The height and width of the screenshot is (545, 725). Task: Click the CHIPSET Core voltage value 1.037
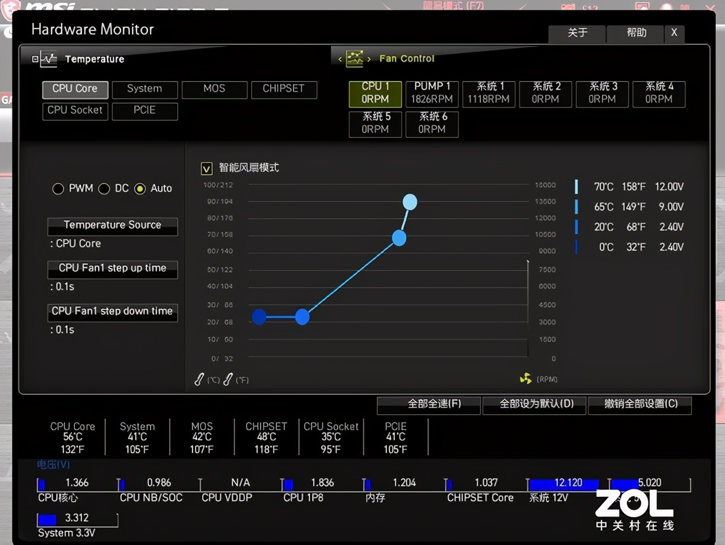[x=486, y=483]
